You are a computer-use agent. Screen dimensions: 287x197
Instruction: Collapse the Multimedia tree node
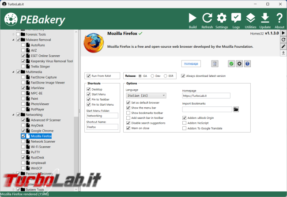pos(13,72)
